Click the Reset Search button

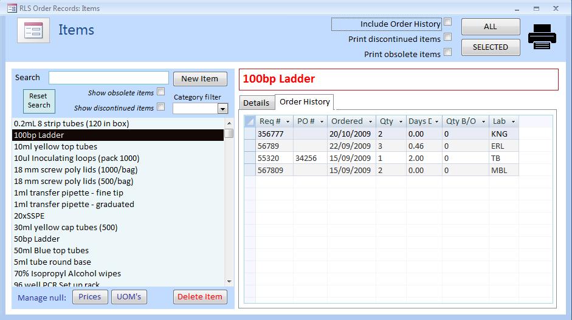coord(38,101)
